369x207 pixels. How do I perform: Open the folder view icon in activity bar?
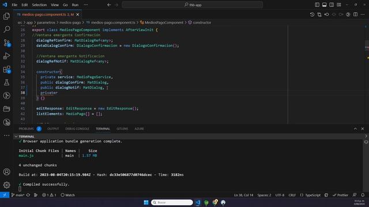[x=6, y=109]
